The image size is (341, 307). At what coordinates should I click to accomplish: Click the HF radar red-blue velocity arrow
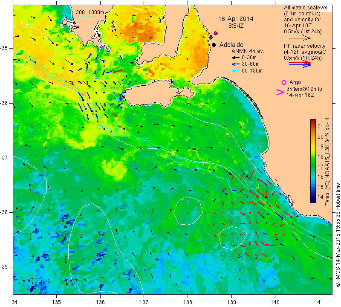point(300,64)
